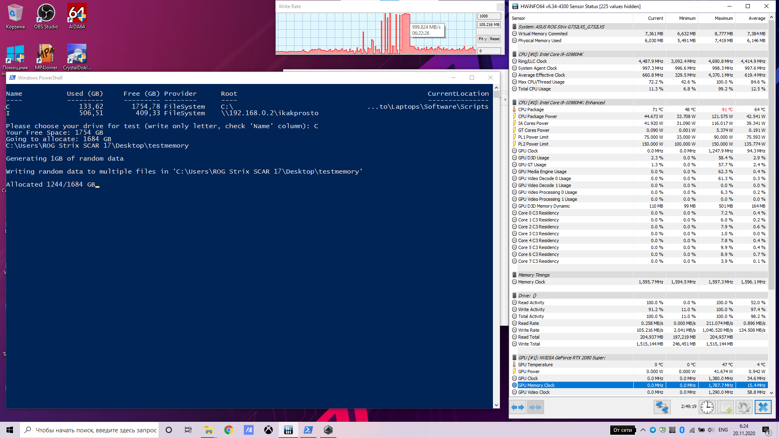Image resolution: width=779 pixels, height=438 pixels.
Task: Reset HWiNFO min/max values with clock button
Action: click(707, 407)
